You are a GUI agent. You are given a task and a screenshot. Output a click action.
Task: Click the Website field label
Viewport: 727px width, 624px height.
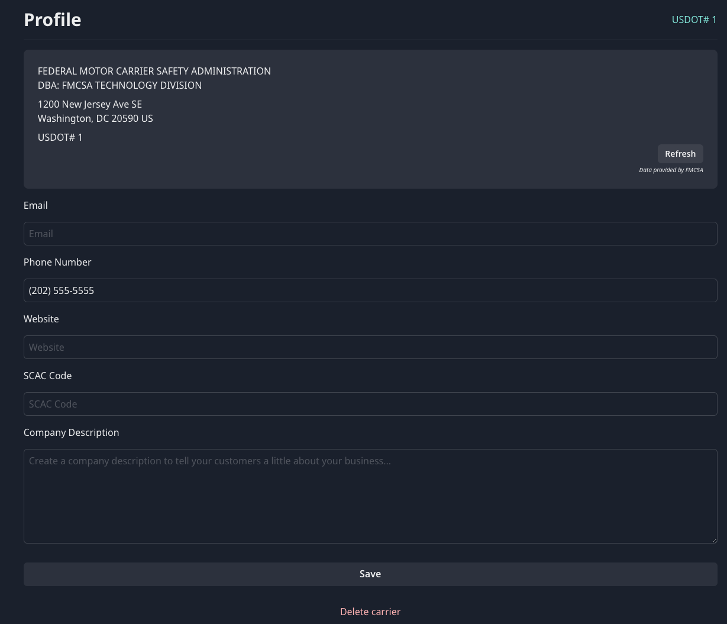pos(41,319)
